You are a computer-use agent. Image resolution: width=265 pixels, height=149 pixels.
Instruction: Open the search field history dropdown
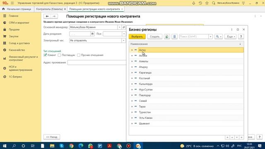click(211, 36)
